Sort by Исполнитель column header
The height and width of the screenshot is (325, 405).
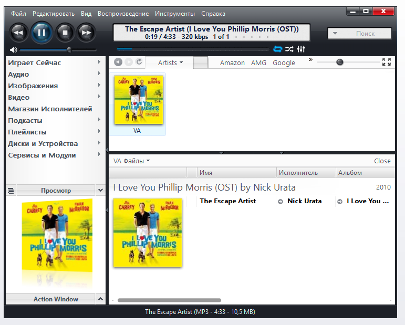click(306, 172)
